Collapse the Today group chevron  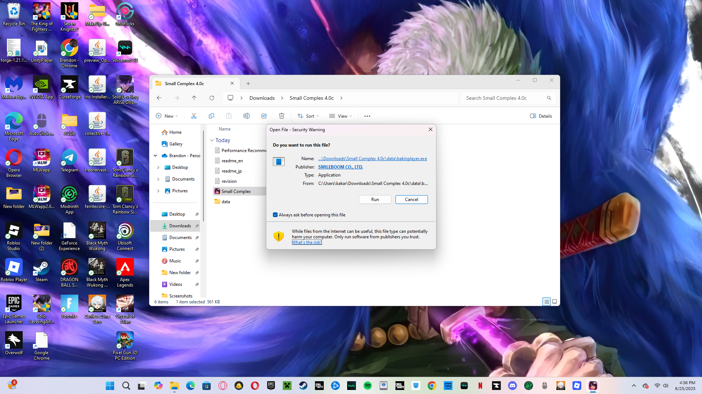(x=212, y=140)
